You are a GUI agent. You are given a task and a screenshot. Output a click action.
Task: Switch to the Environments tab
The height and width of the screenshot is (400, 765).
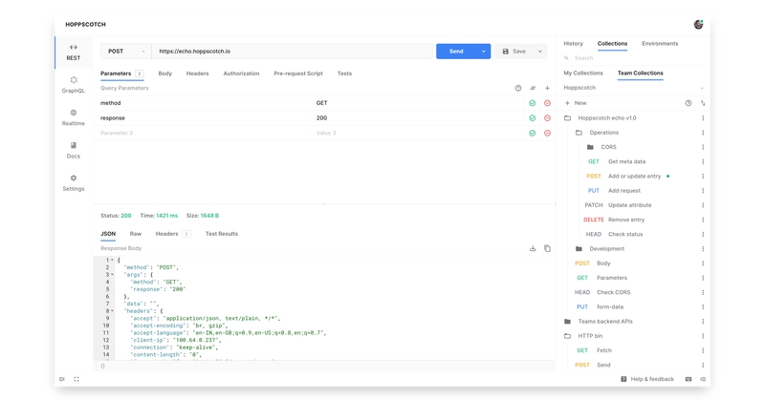[660, 44]
